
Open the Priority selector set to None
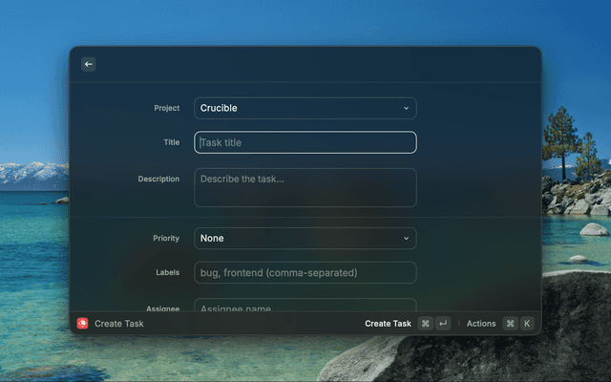coord(296,239)
